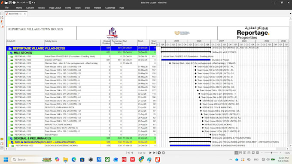
Task: Click the 'GENERAL & PRELIMINARIES' group row
Action: point(82,138)
